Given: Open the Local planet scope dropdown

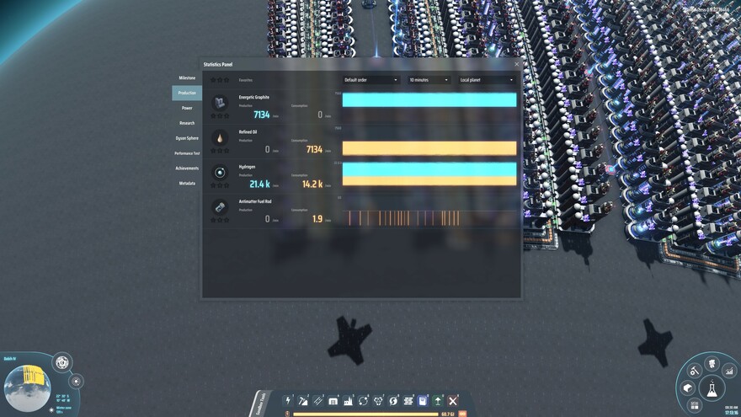Looking at the screenshot, I should pos(487,80).
